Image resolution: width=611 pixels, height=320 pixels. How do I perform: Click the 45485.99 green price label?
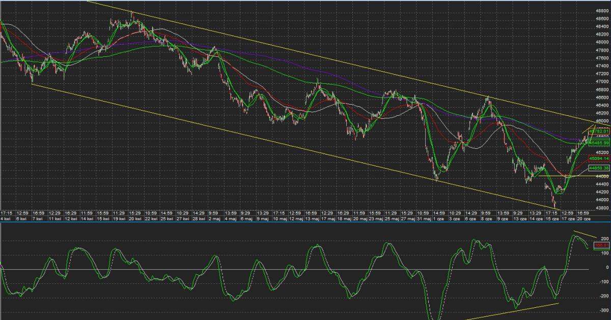(599, 143)
